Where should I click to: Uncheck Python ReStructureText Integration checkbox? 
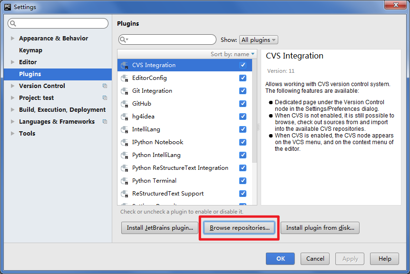(x=243, y=168)
